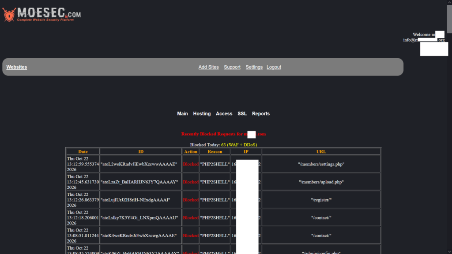Viewport: 452px width, 254px height.
Task: Switch to the Main tab
Action: coord(182,114)
